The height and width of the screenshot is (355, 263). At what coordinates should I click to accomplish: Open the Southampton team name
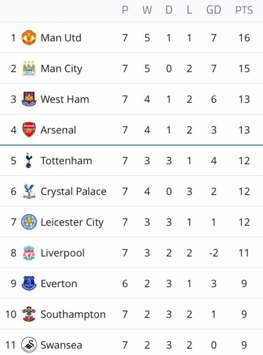point(73,315)
